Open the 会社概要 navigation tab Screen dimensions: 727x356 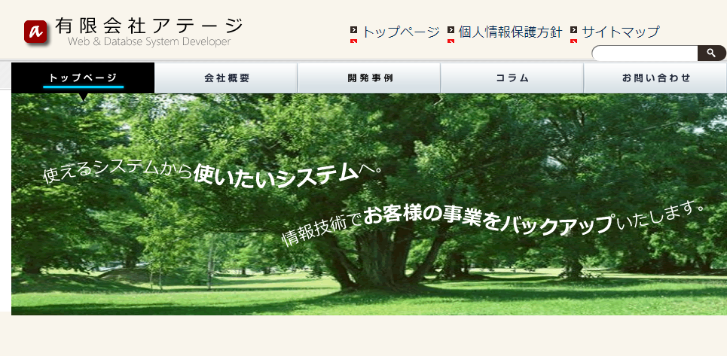point(226,78)
